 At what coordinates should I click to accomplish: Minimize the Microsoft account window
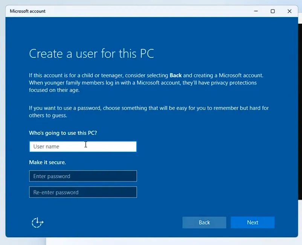click(x=255, y=11)
